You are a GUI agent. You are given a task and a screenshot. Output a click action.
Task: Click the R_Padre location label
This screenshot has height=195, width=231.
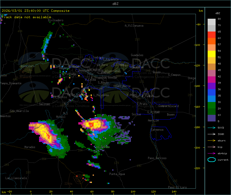pyautogui.click(x=147, y=96)
